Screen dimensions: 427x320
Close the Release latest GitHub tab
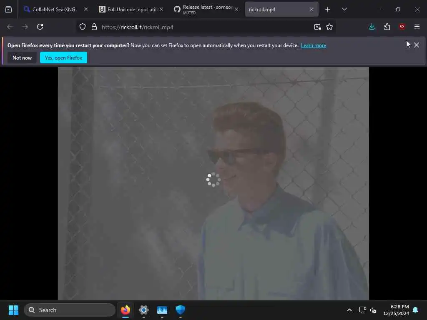coord(236,9)
